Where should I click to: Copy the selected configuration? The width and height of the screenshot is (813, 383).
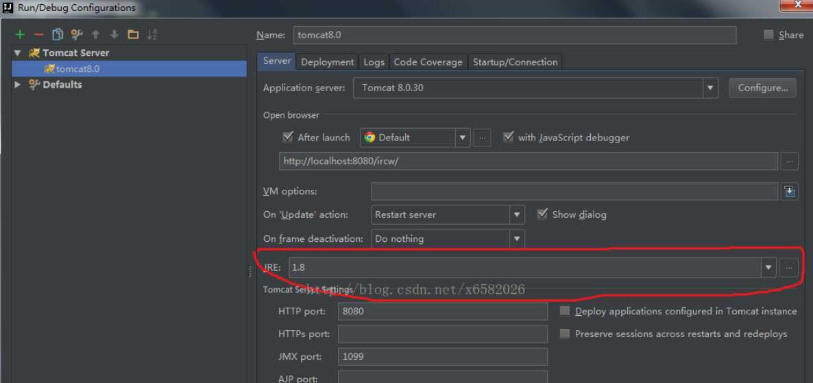pyautogui.click(x=58, y=35)
